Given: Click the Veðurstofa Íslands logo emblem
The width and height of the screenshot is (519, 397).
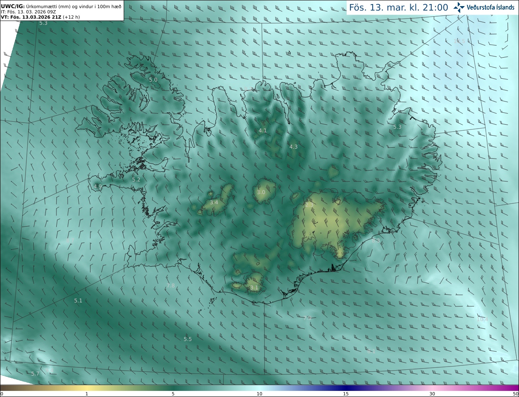Looking at the screenshot, I should point(459,7).
